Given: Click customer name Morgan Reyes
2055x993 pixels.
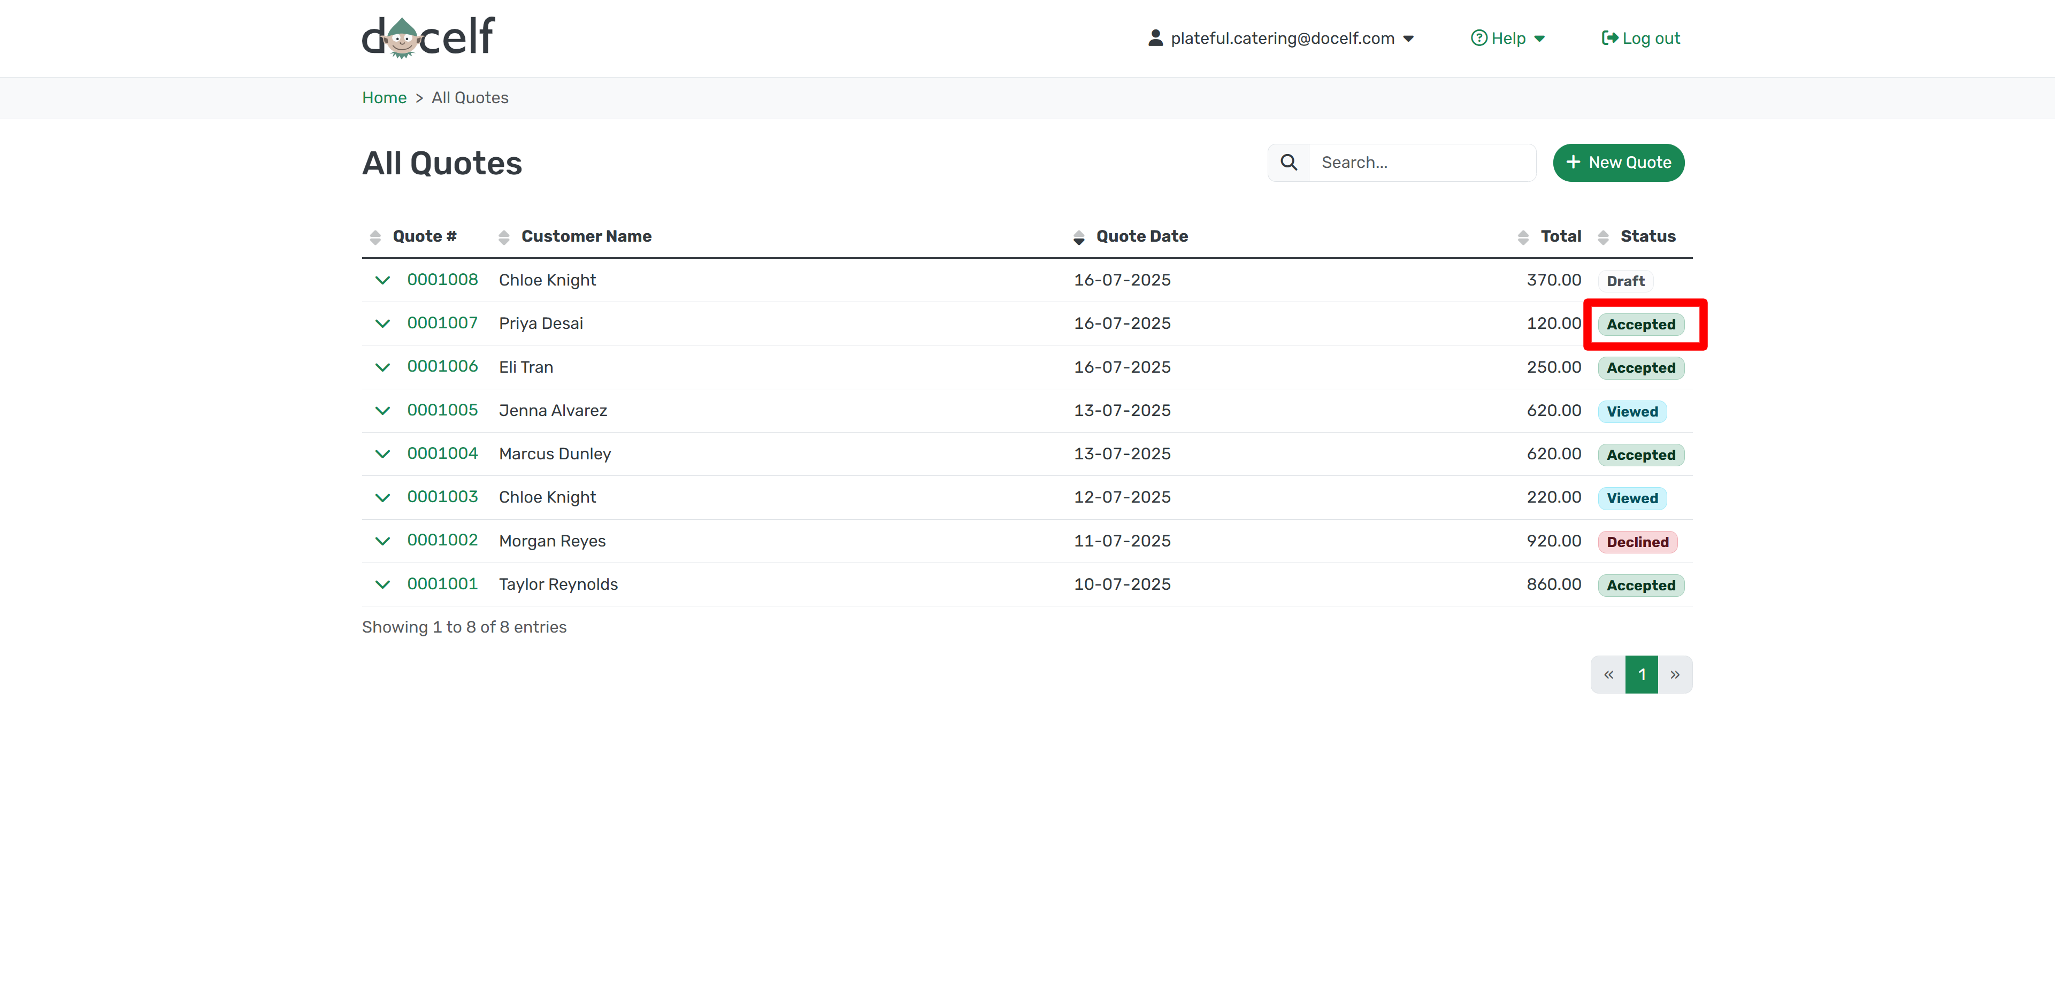Looking at the screenshot, I should pos(552,541).
